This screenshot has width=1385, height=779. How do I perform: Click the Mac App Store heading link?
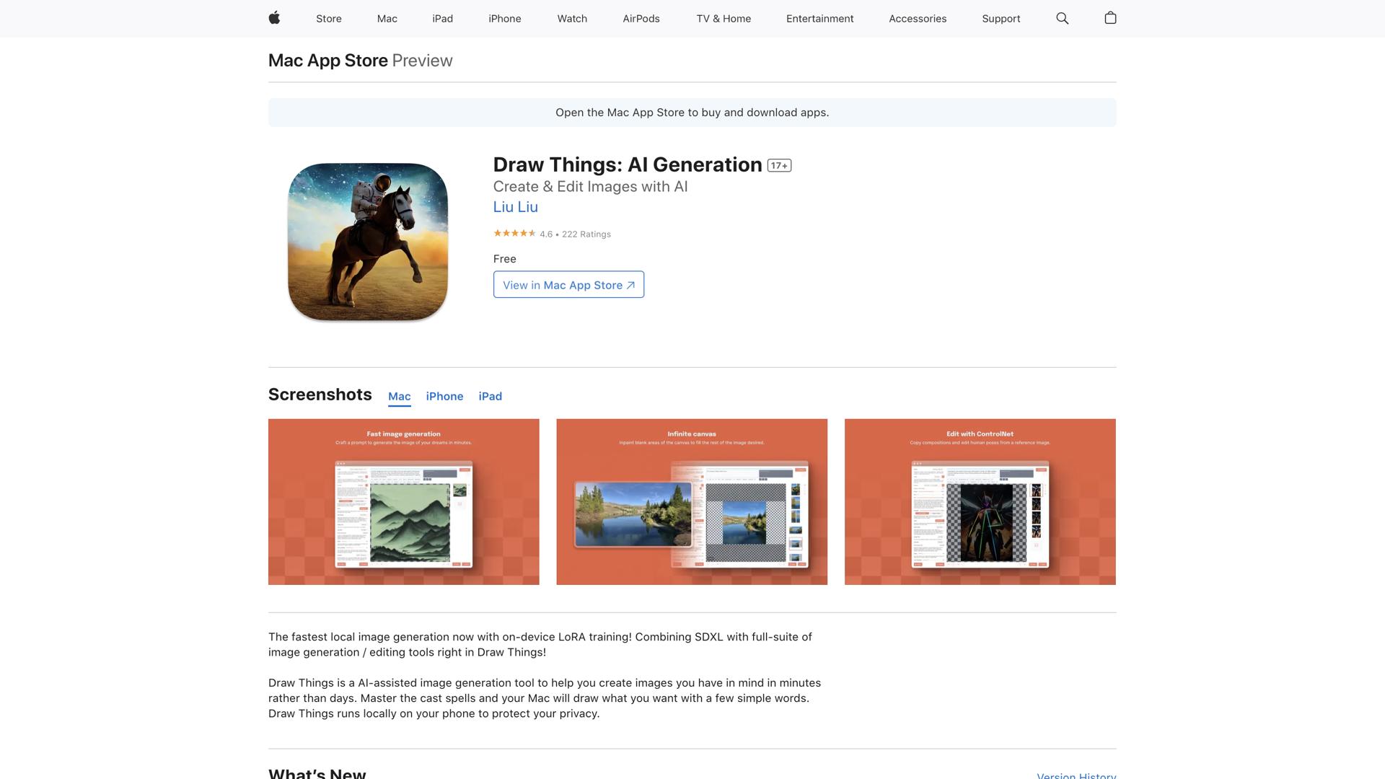tap(328, 61)
